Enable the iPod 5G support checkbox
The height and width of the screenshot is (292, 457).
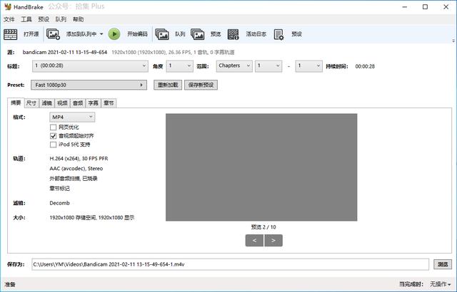coord(53,144)
